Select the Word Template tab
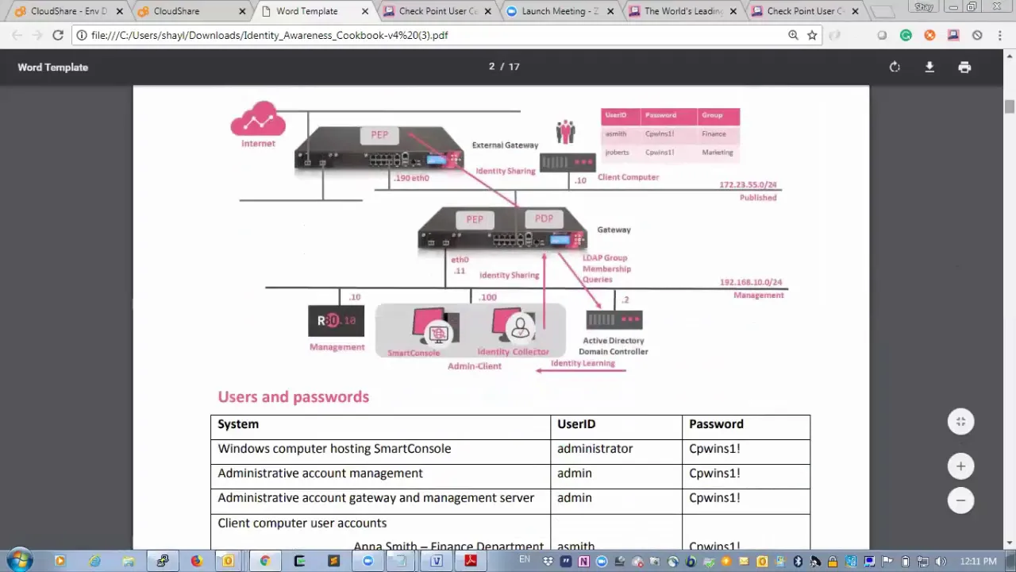1016x572 pixels. click(314, 11)
